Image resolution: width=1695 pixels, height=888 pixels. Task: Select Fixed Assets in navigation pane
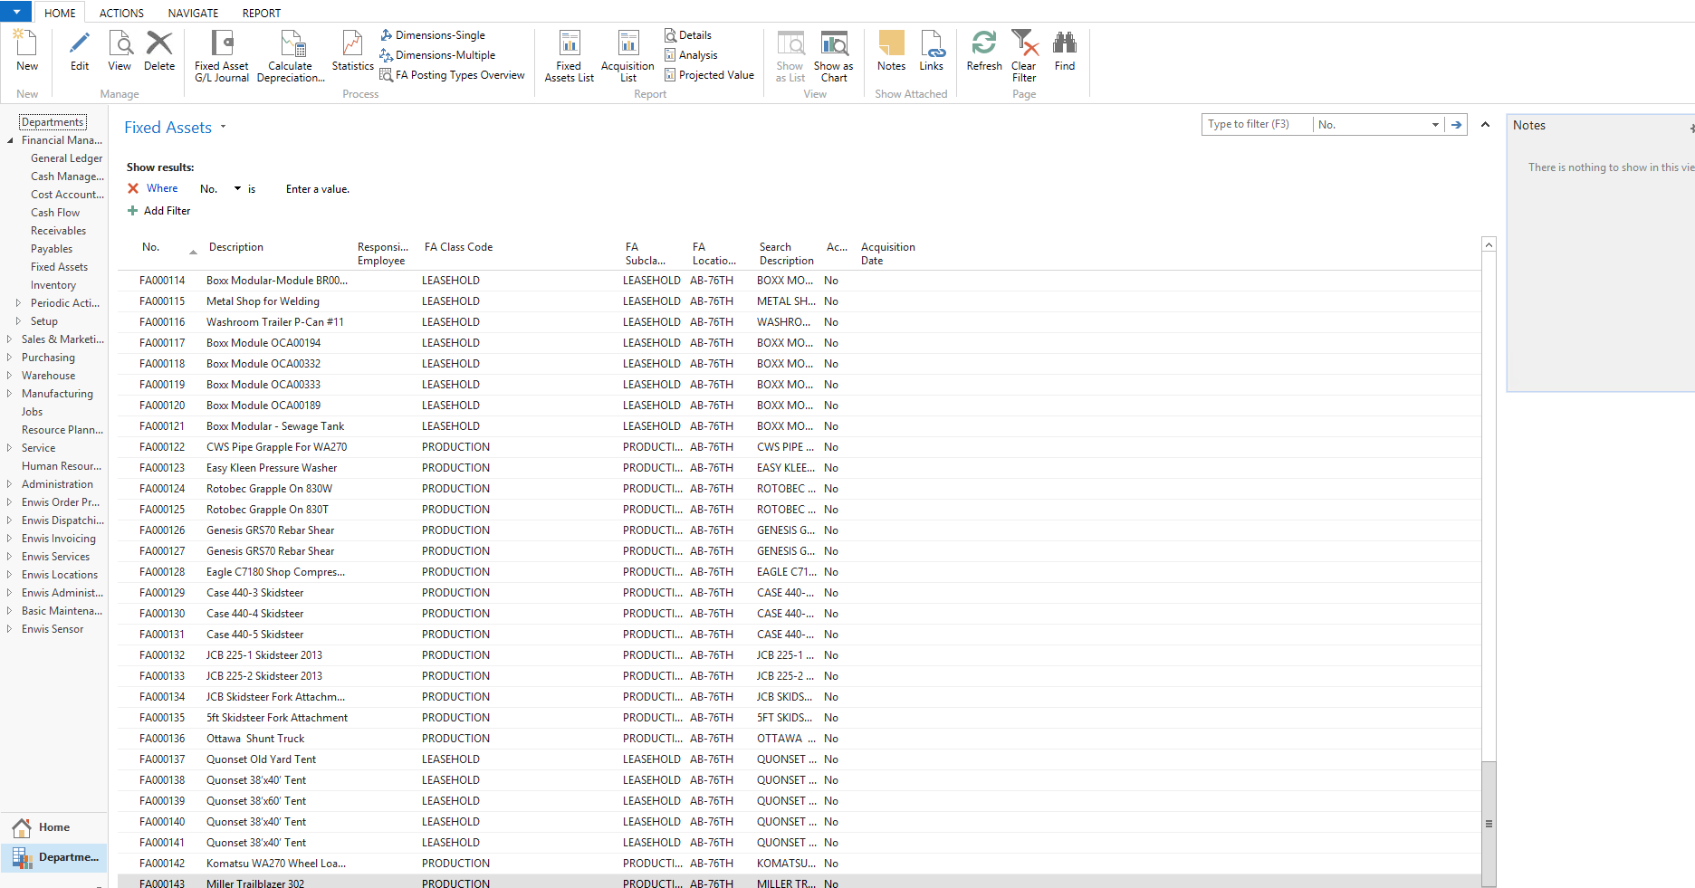pyautogui.click(x=59, y=267)
